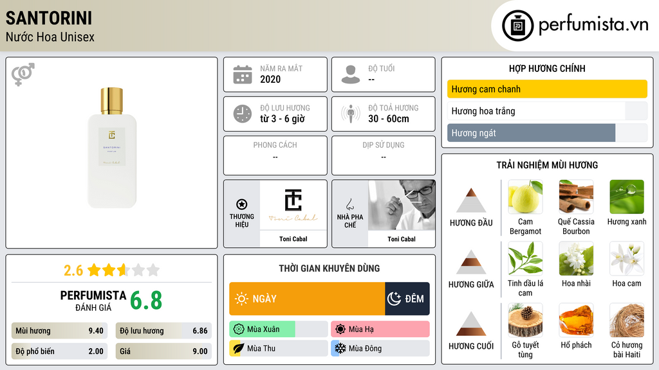Click the perfumista.vn site name
The height and width of the screenshot is (370, 659).
click(593, 25)
